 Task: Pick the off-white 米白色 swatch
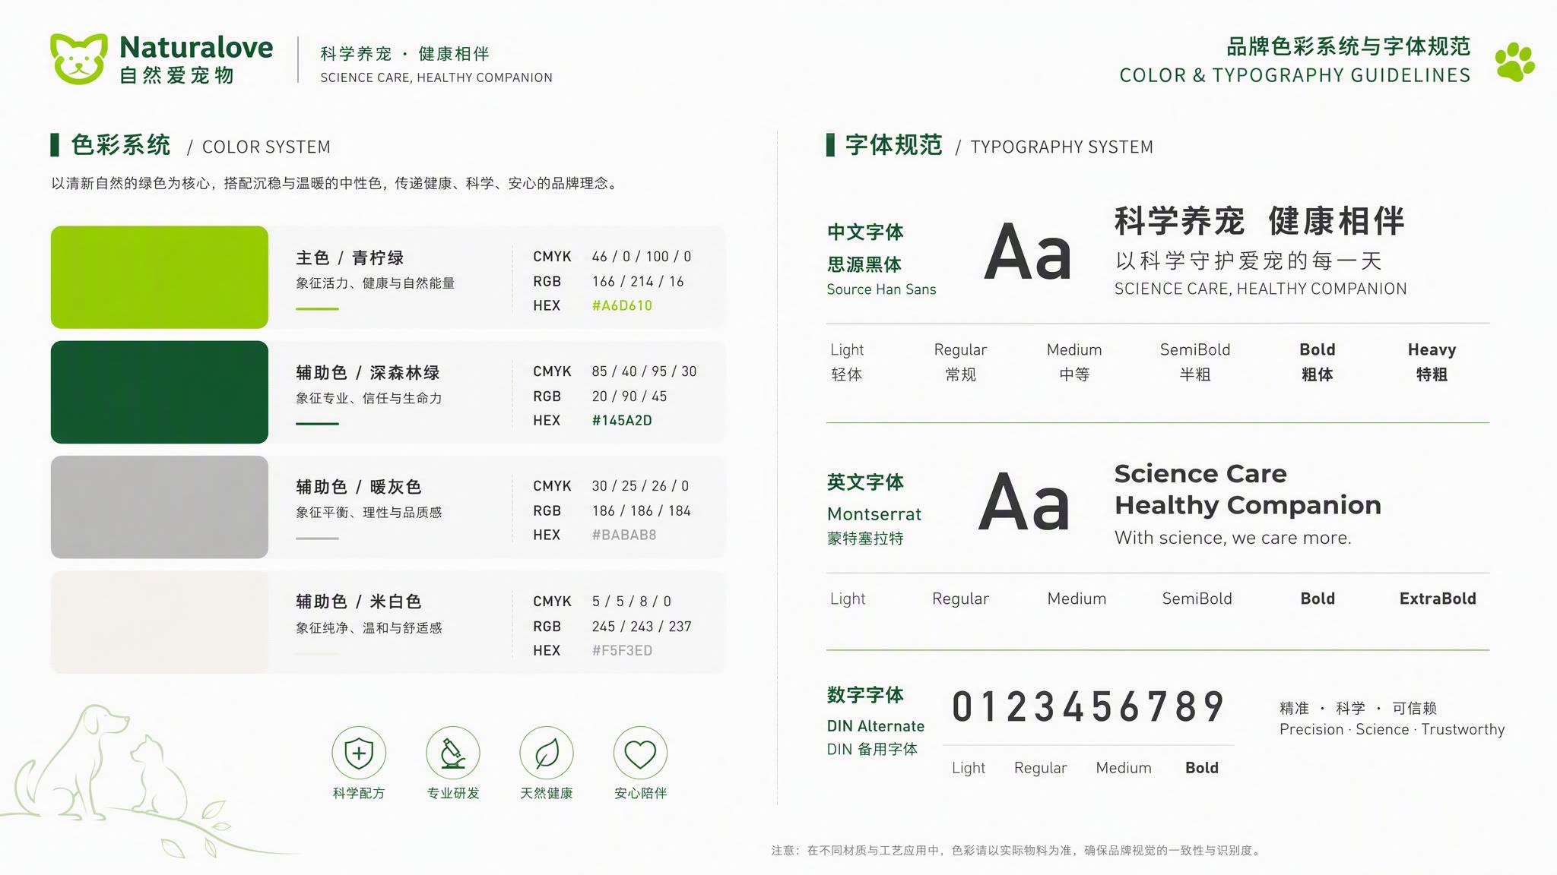(x=160, y=622)
